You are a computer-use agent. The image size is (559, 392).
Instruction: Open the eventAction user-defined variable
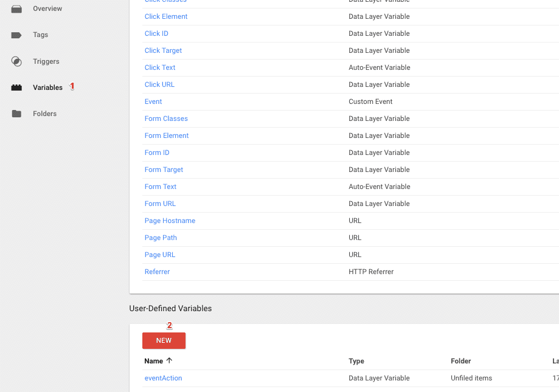point(163,377)
